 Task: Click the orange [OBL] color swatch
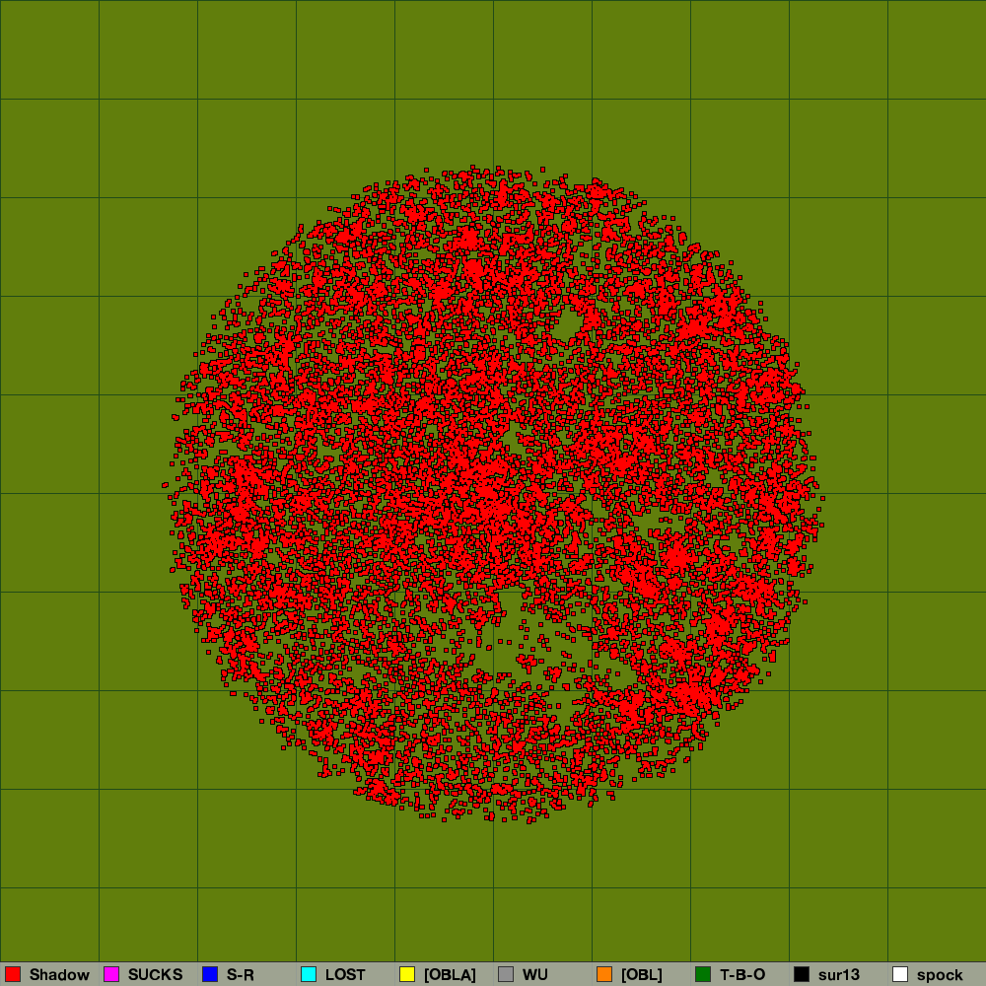[604, 974]
